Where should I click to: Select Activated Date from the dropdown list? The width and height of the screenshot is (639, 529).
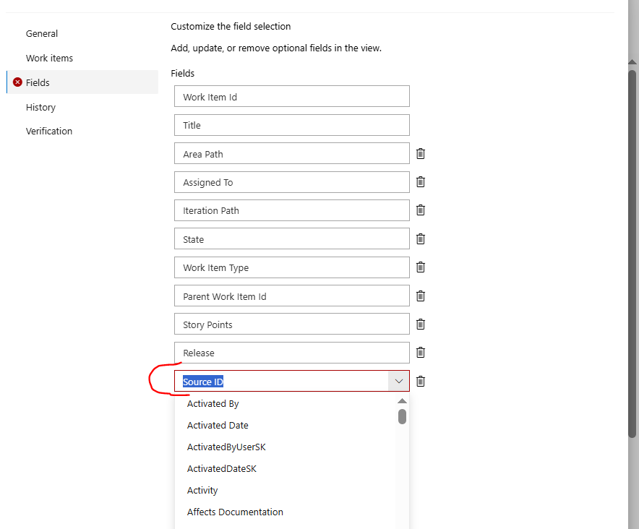pos(217,425)
